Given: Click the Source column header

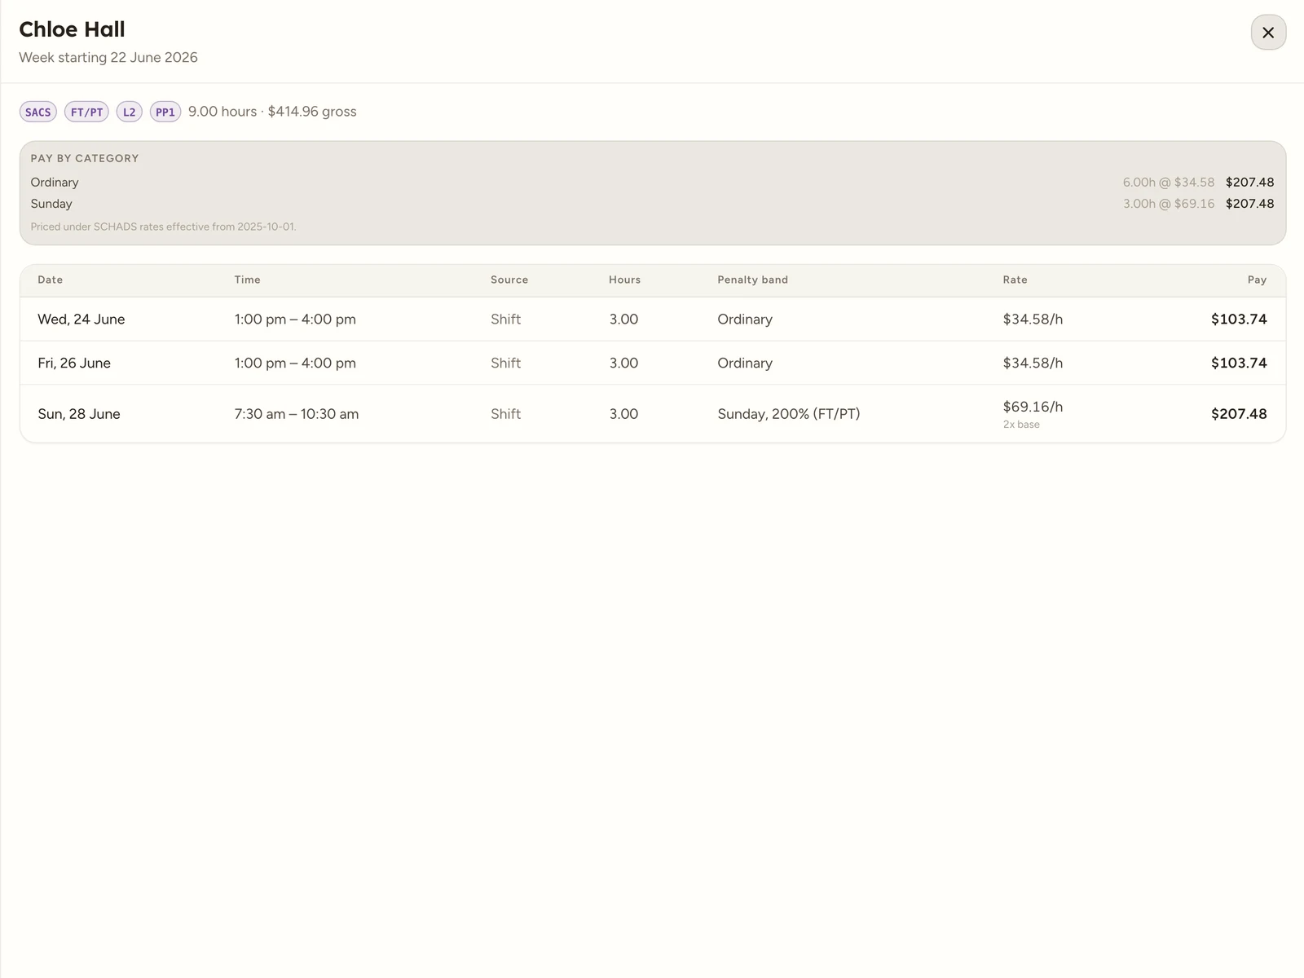Looking at the screenshot, I should pyautogui.click(x=509, y=280).
